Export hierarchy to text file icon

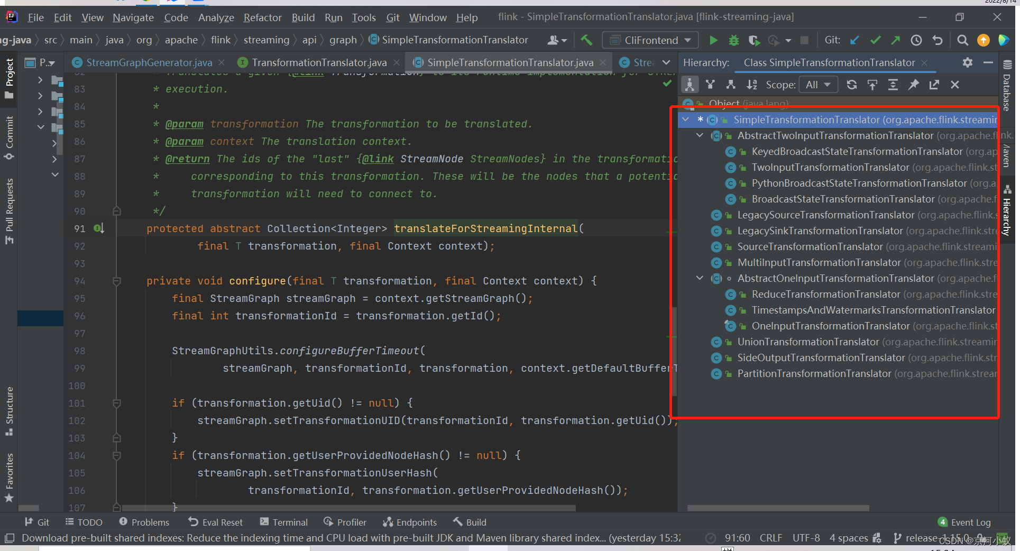[x=934, y=85]
